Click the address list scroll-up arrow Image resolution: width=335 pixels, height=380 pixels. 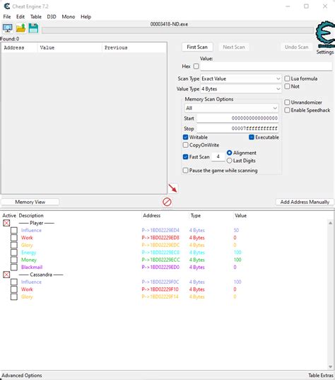tap(330, 223)
